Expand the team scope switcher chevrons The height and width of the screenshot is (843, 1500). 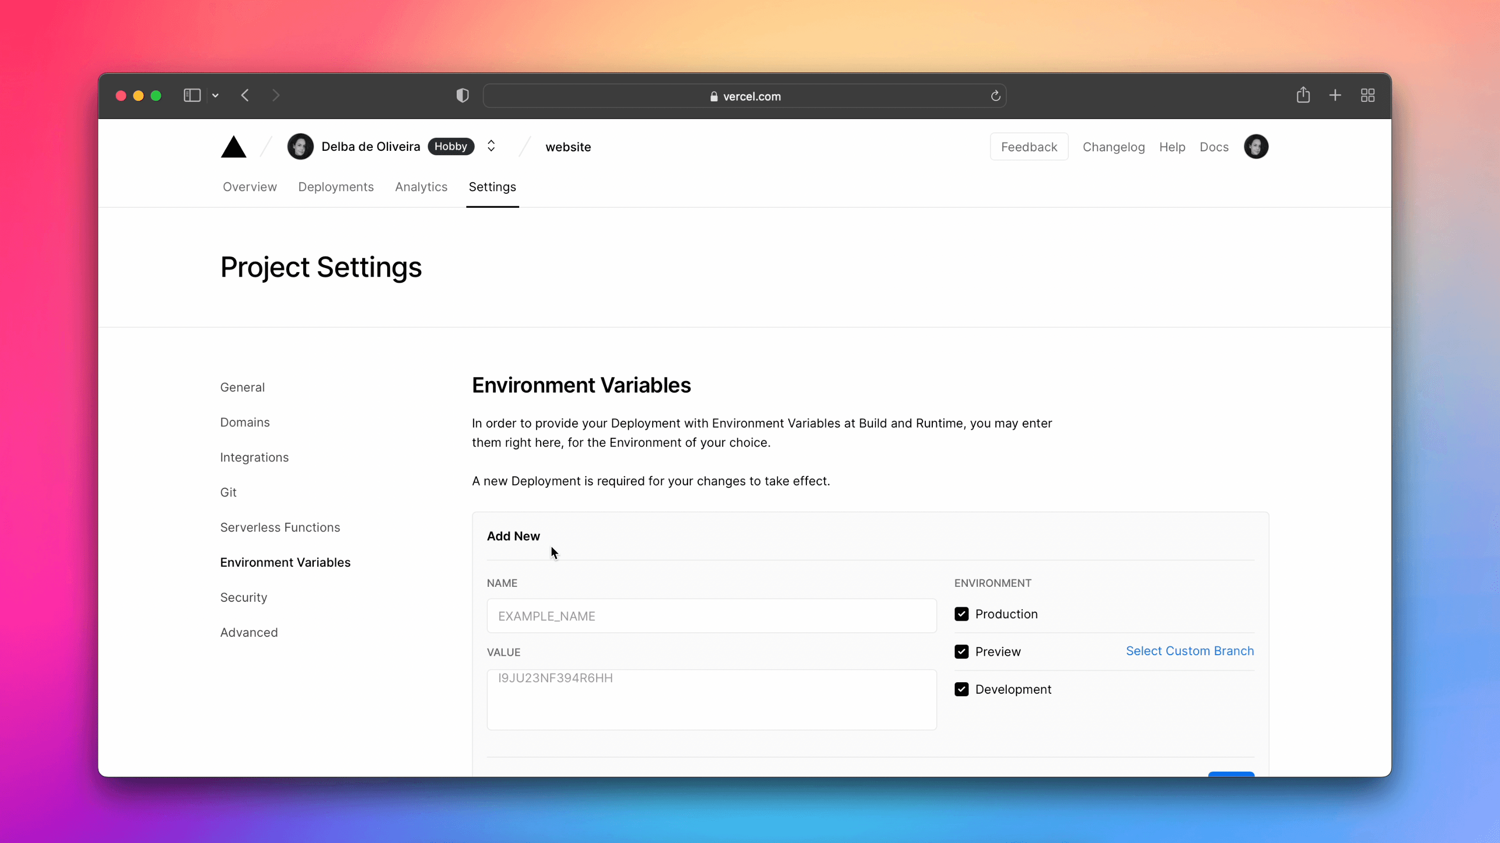point(491,146)
